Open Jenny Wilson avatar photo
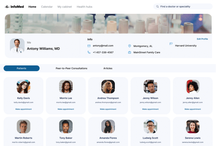The image size is (216, 146). click(x=150, y=87)
